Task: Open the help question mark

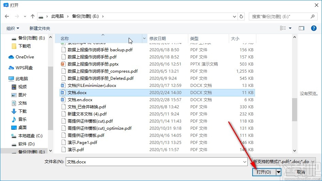Action: click(313, 28)
